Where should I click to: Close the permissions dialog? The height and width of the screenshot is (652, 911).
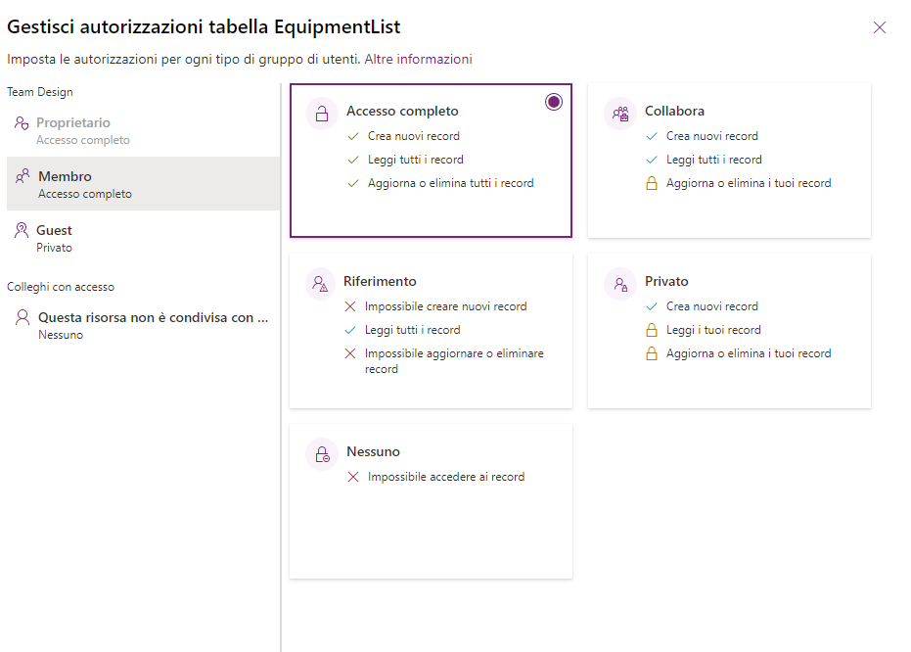click(x=880, y=27)
